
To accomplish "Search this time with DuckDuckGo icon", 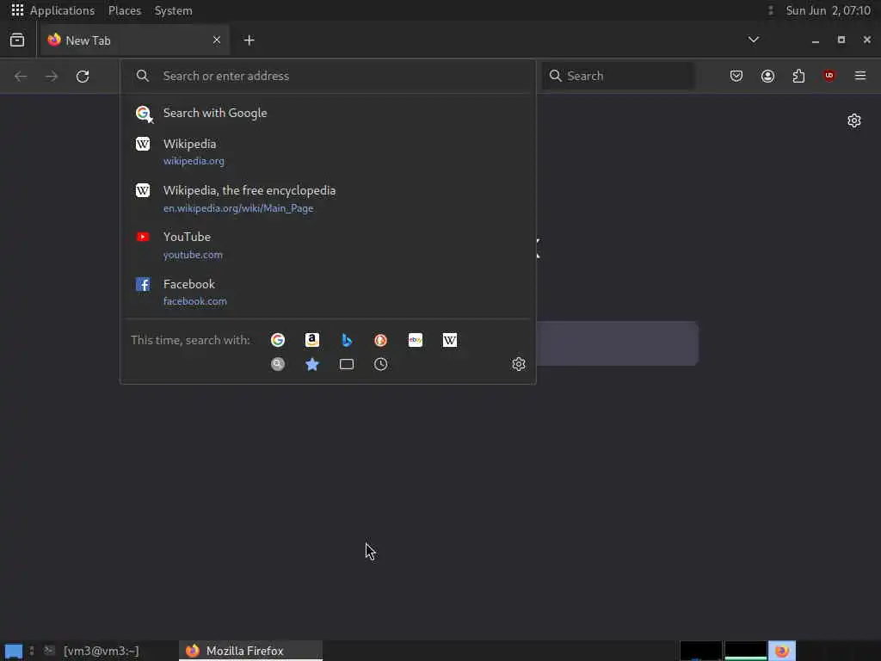I will [381, 340].
